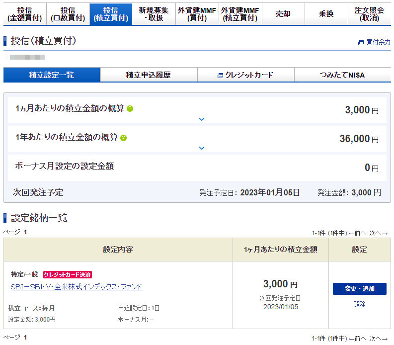Open 外貨建MMF(買付) tab
Viewport: 394px width, 345px height.
point(197,14)
